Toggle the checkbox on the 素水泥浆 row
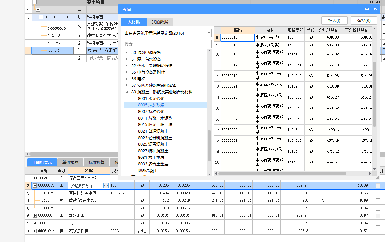Screen dimensions: 385x242 (378, 216)
